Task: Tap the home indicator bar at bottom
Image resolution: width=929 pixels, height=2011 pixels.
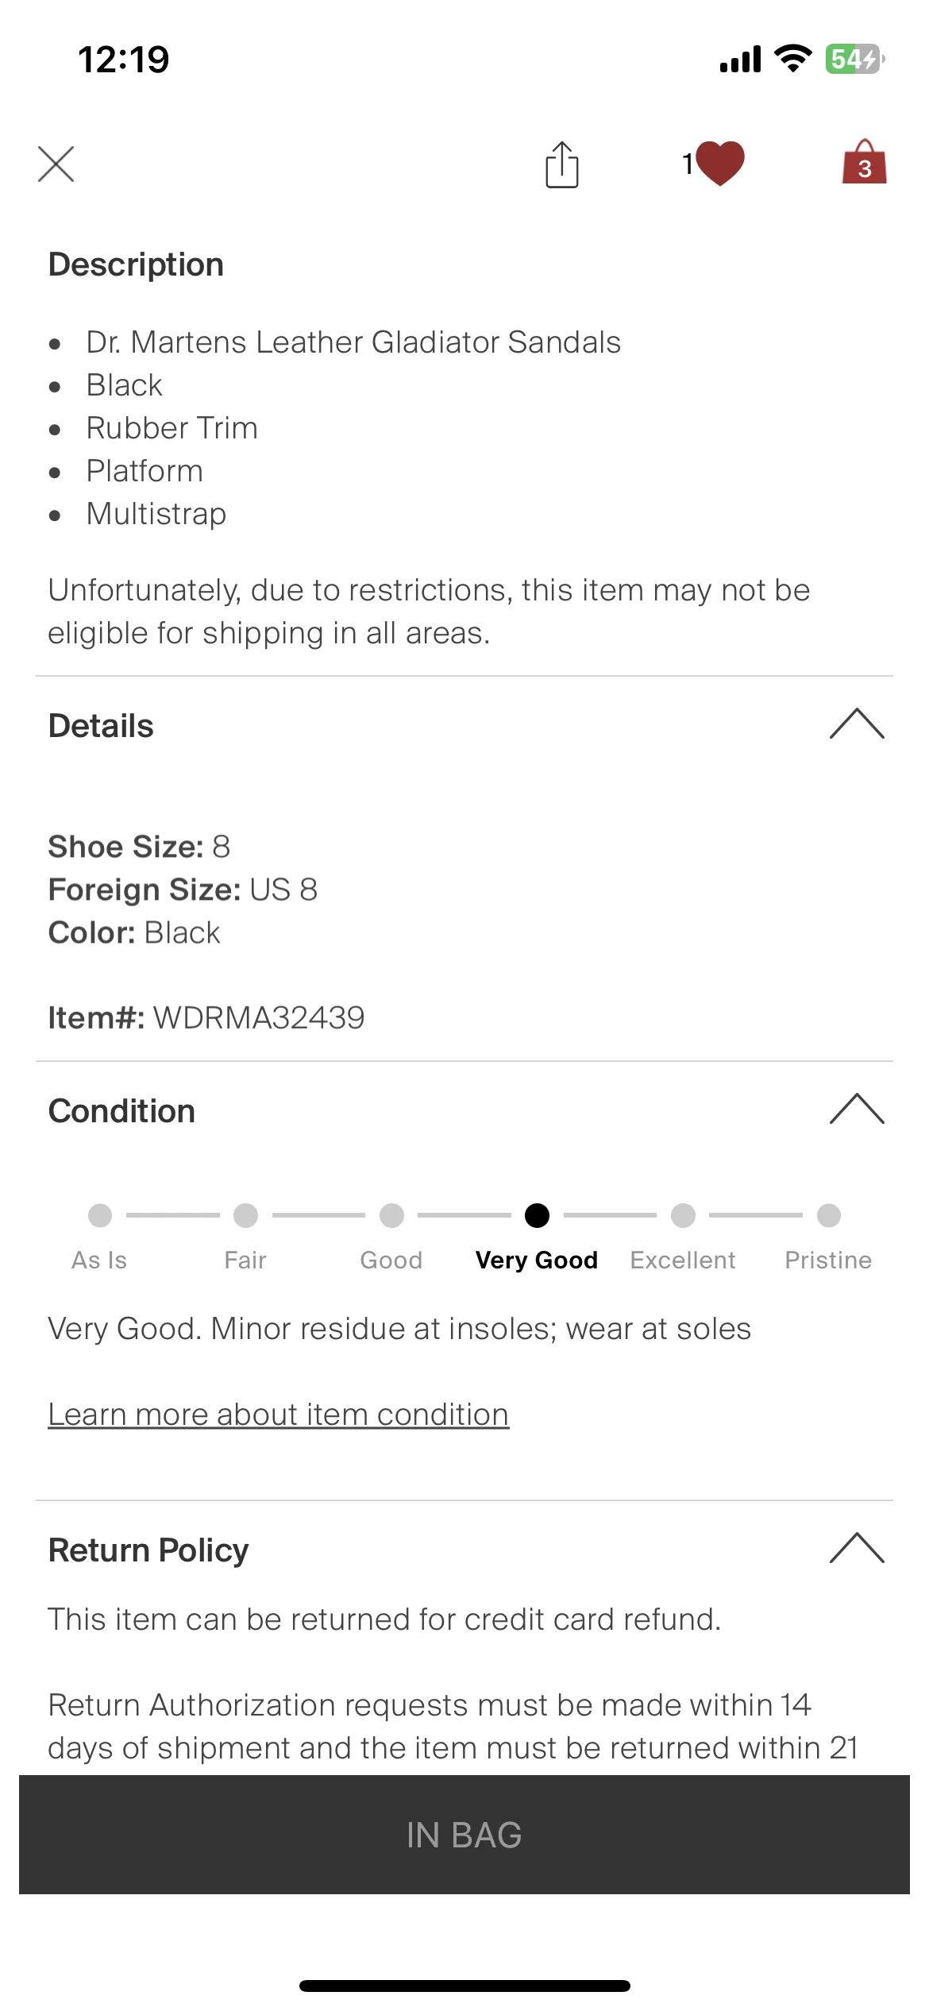Action: (x=464, y=1986)
